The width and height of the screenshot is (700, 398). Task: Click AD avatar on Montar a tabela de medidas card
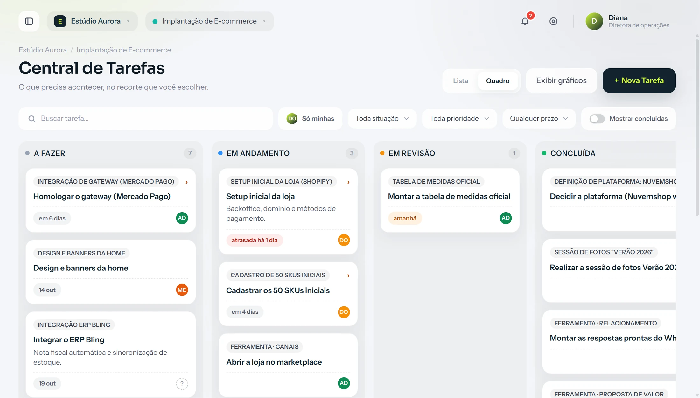506,218
